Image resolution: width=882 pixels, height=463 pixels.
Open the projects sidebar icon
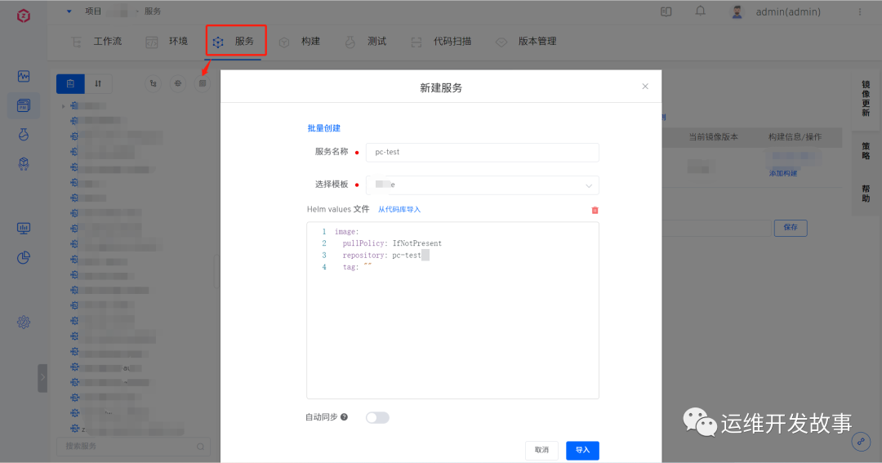(24, 105)
